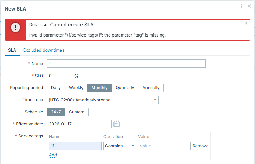Dismiss the Cannot create SLA error
The image size is (255, 164).
coord(246,23)
